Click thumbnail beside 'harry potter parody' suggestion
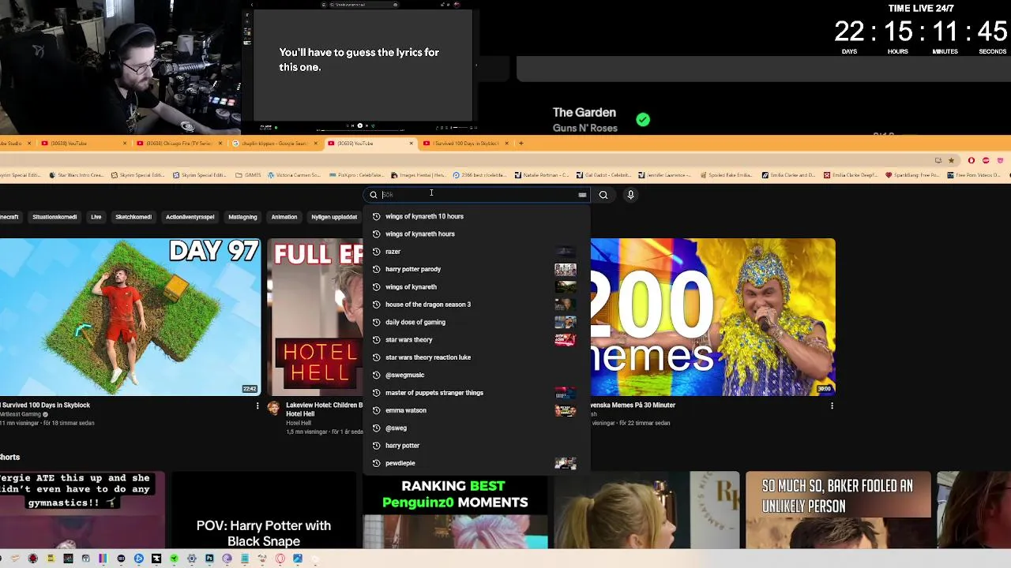The image size is (1011, 568). point(566,269)
